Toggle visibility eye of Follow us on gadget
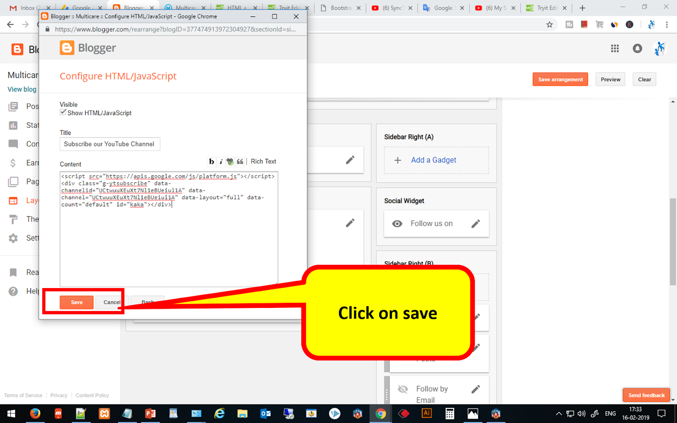 397,223
